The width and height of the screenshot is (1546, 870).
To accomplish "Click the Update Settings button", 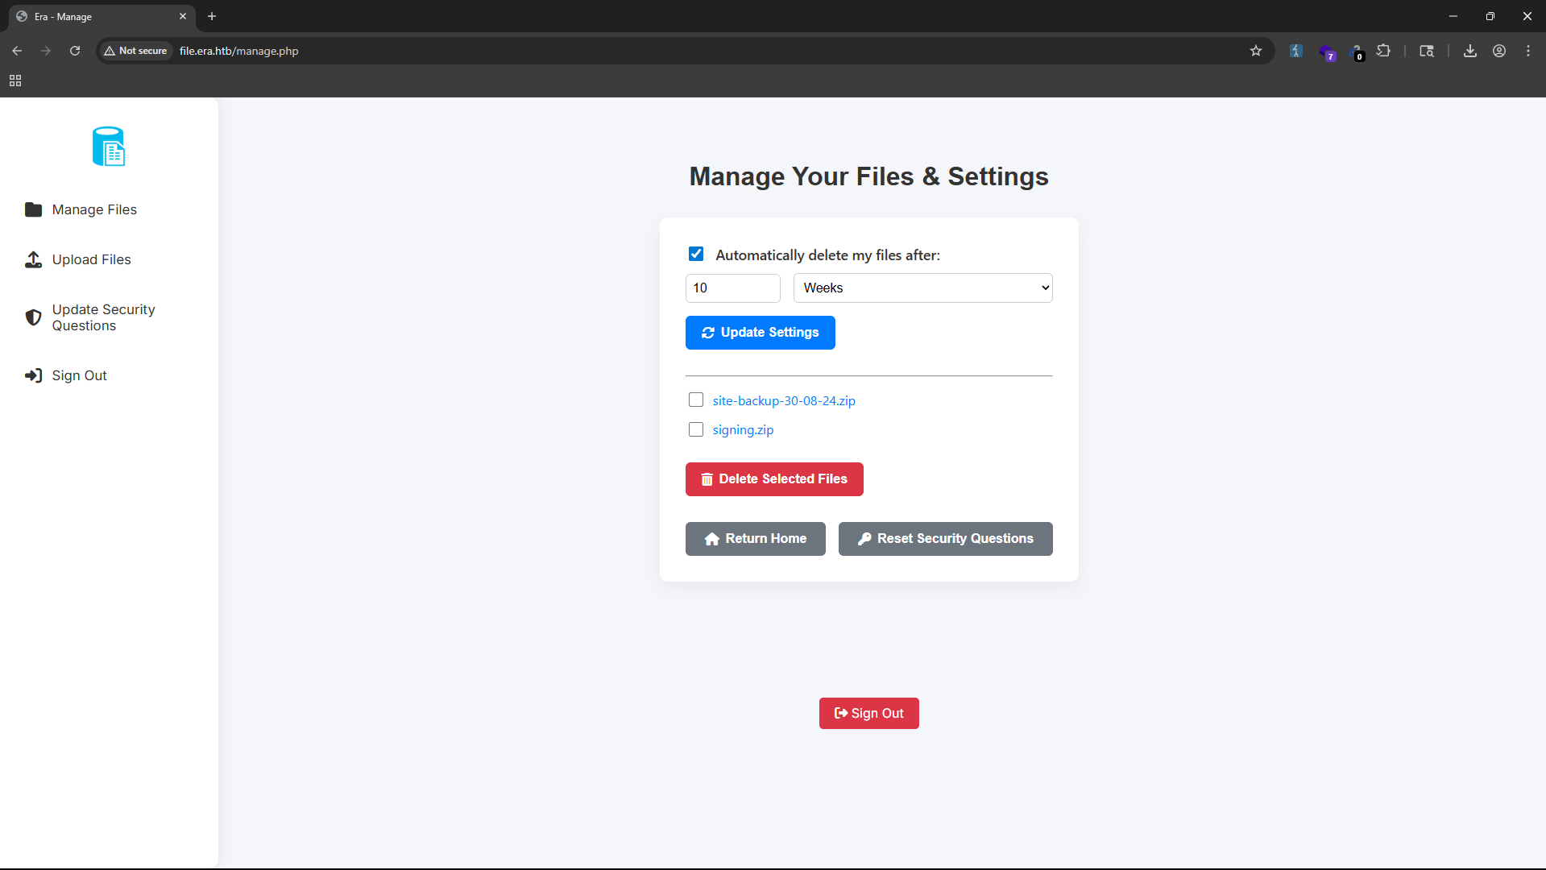I will tap(760, 333).
